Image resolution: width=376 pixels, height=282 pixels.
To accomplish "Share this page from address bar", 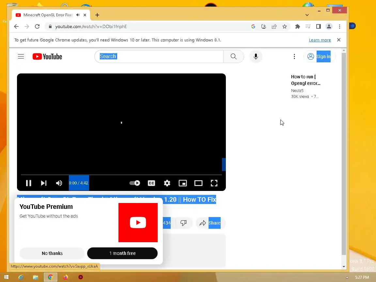I will [x=274, y=26].
